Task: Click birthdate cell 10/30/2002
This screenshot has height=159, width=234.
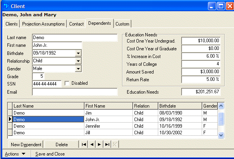Action: [180, 133]
